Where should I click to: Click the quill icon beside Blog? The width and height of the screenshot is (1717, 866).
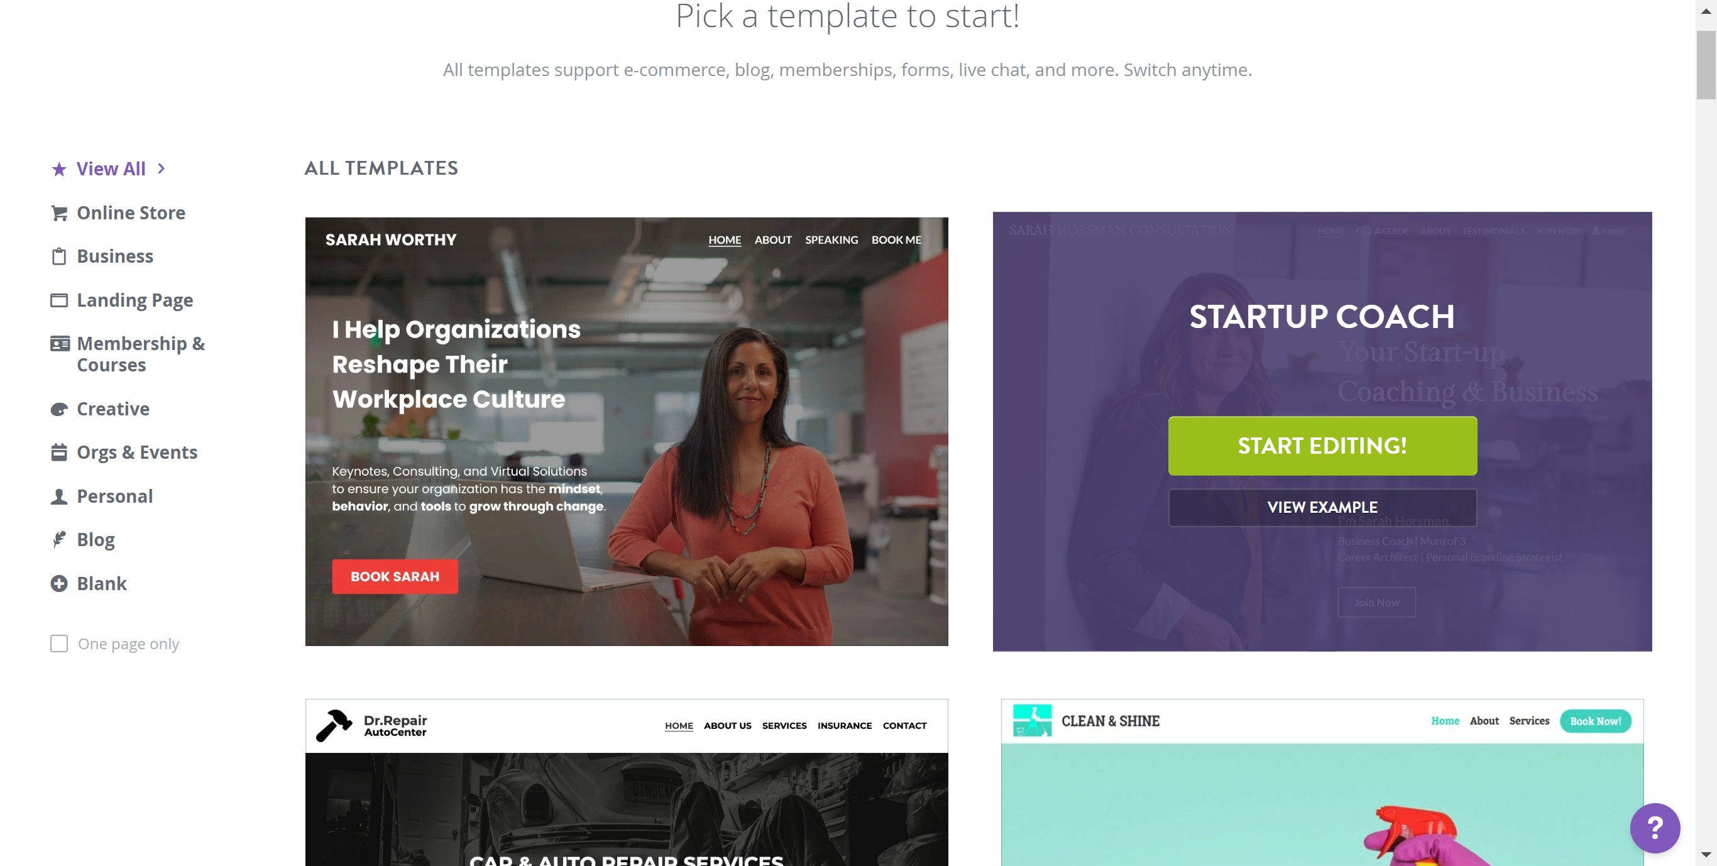coord(58,539)
